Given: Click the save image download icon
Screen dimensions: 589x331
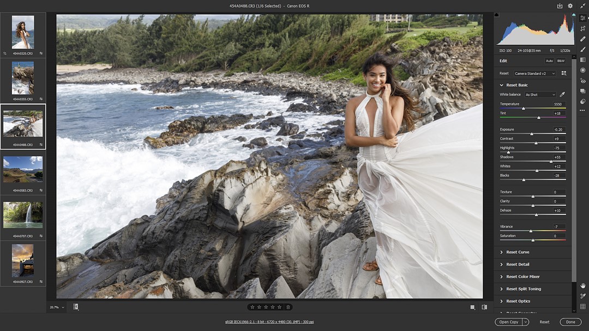Looking at the screenshot, I should (x=560, y=5).
